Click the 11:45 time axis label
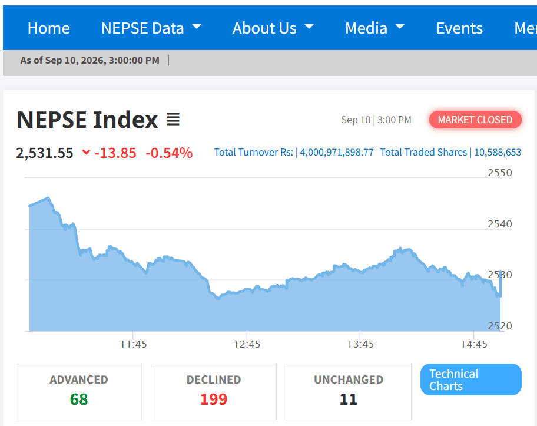 tap(134, 344)
